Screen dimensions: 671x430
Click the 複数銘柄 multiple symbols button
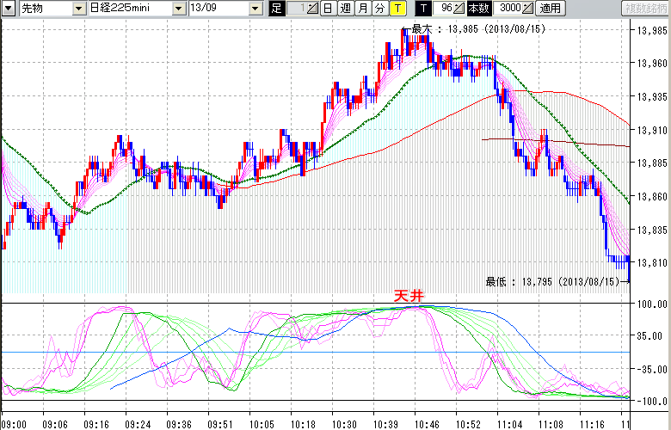coord(645,9)
